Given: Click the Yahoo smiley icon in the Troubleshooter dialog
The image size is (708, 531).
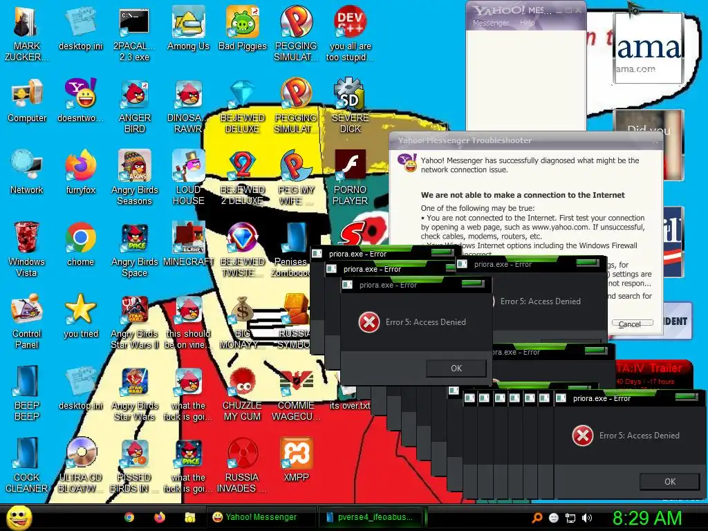Looking at the screenshot, I should [407, 163].
